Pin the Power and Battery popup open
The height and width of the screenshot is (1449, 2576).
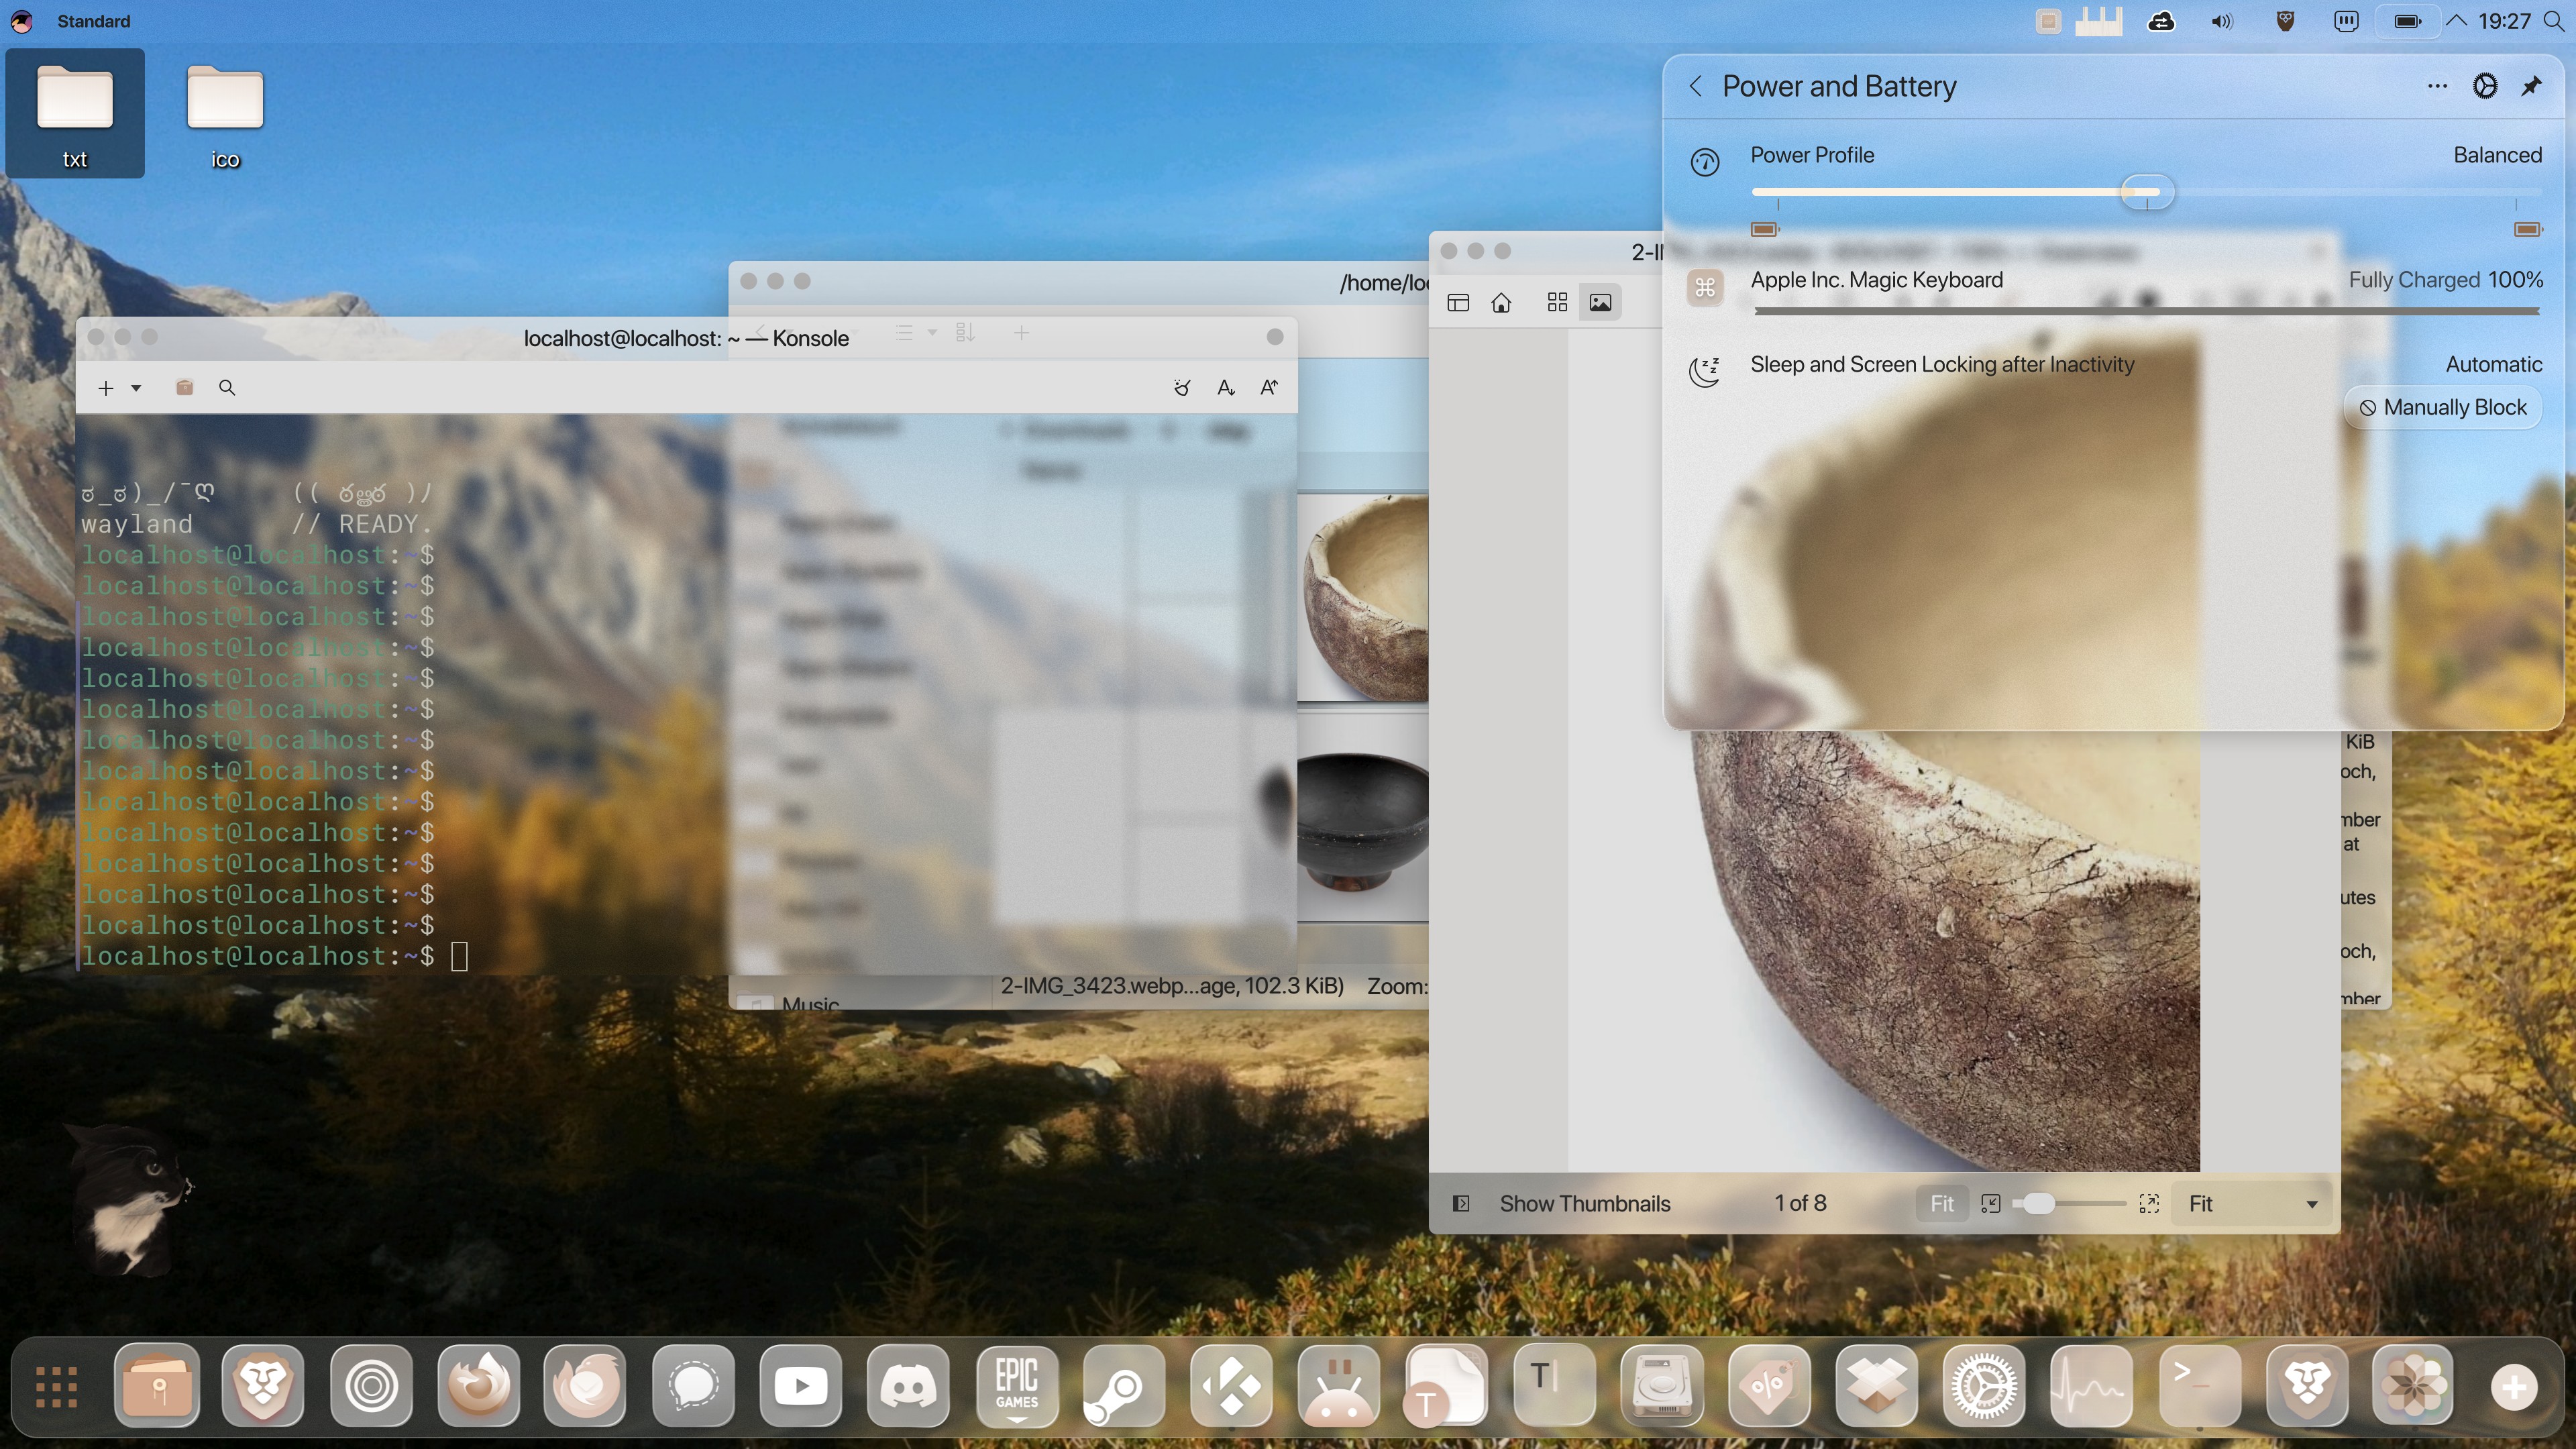point(2531,87)
